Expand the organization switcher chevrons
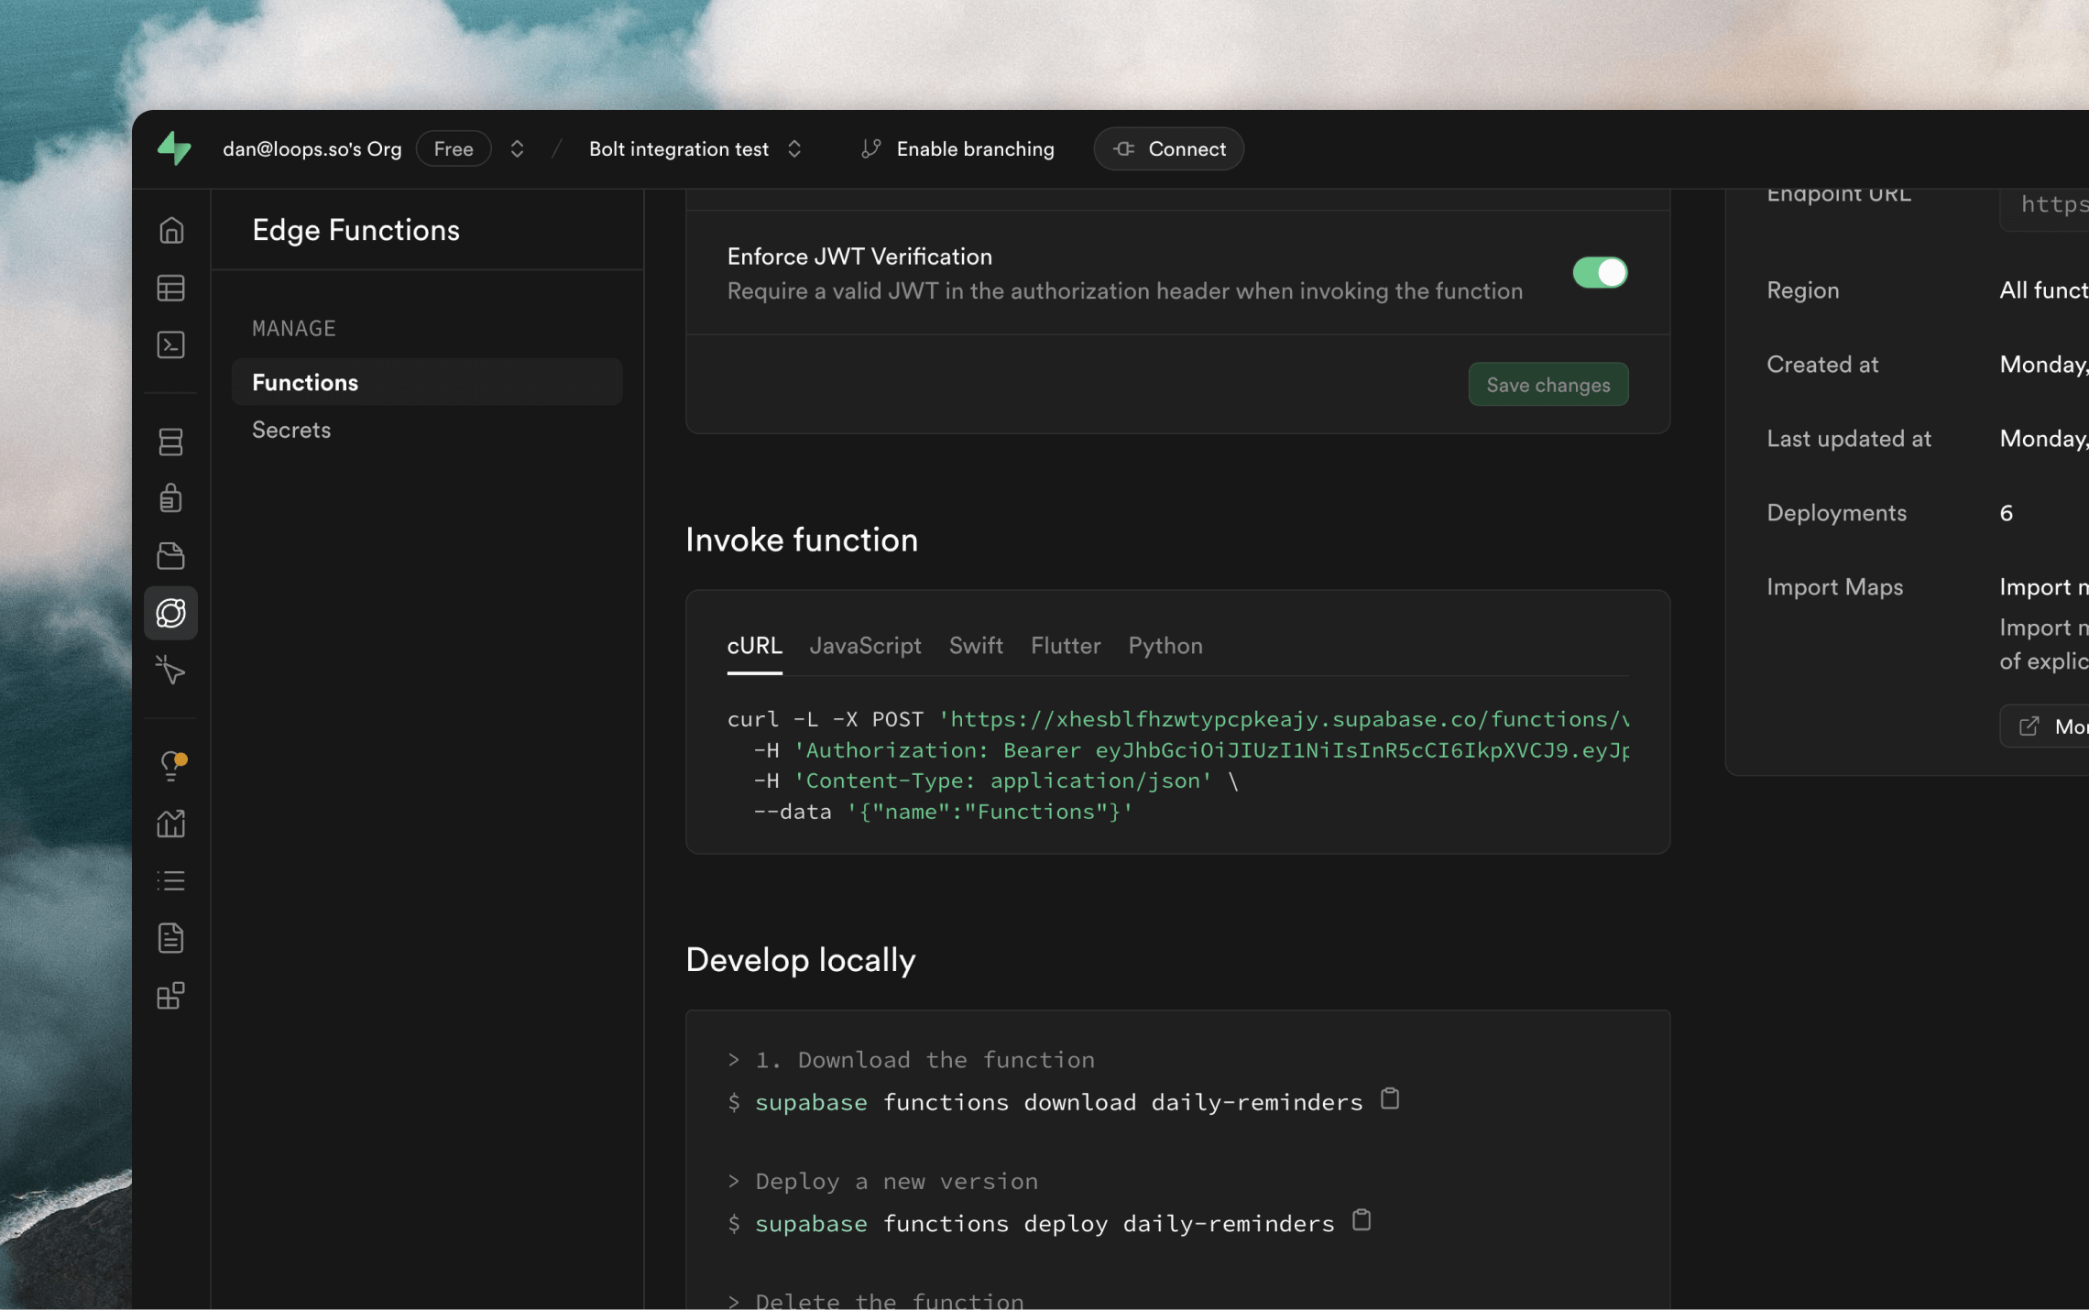Image resolution: width=2089 pixels, height=1310 pixels. pos(517,148)
